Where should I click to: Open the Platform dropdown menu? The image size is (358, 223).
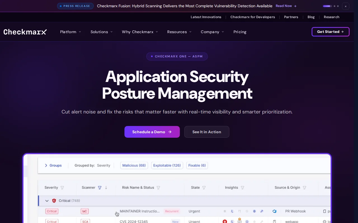tap(70, 32)
